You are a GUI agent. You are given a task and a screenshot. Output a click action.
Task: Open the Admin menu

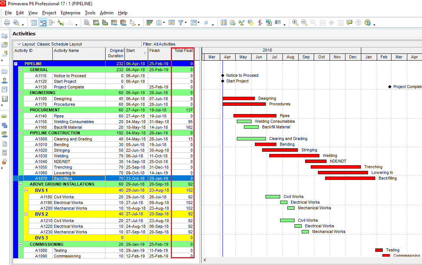pos(107,13)
